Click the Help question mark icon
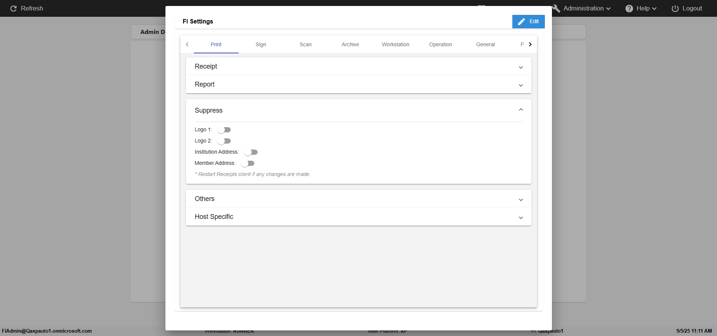 (629, 9)
